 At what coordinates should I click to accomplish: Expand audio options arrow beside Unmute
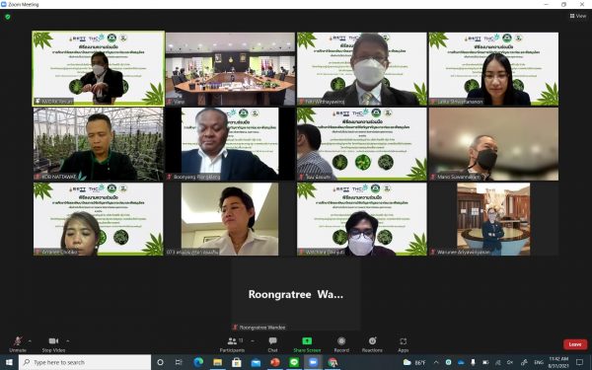tap(30, 341)
